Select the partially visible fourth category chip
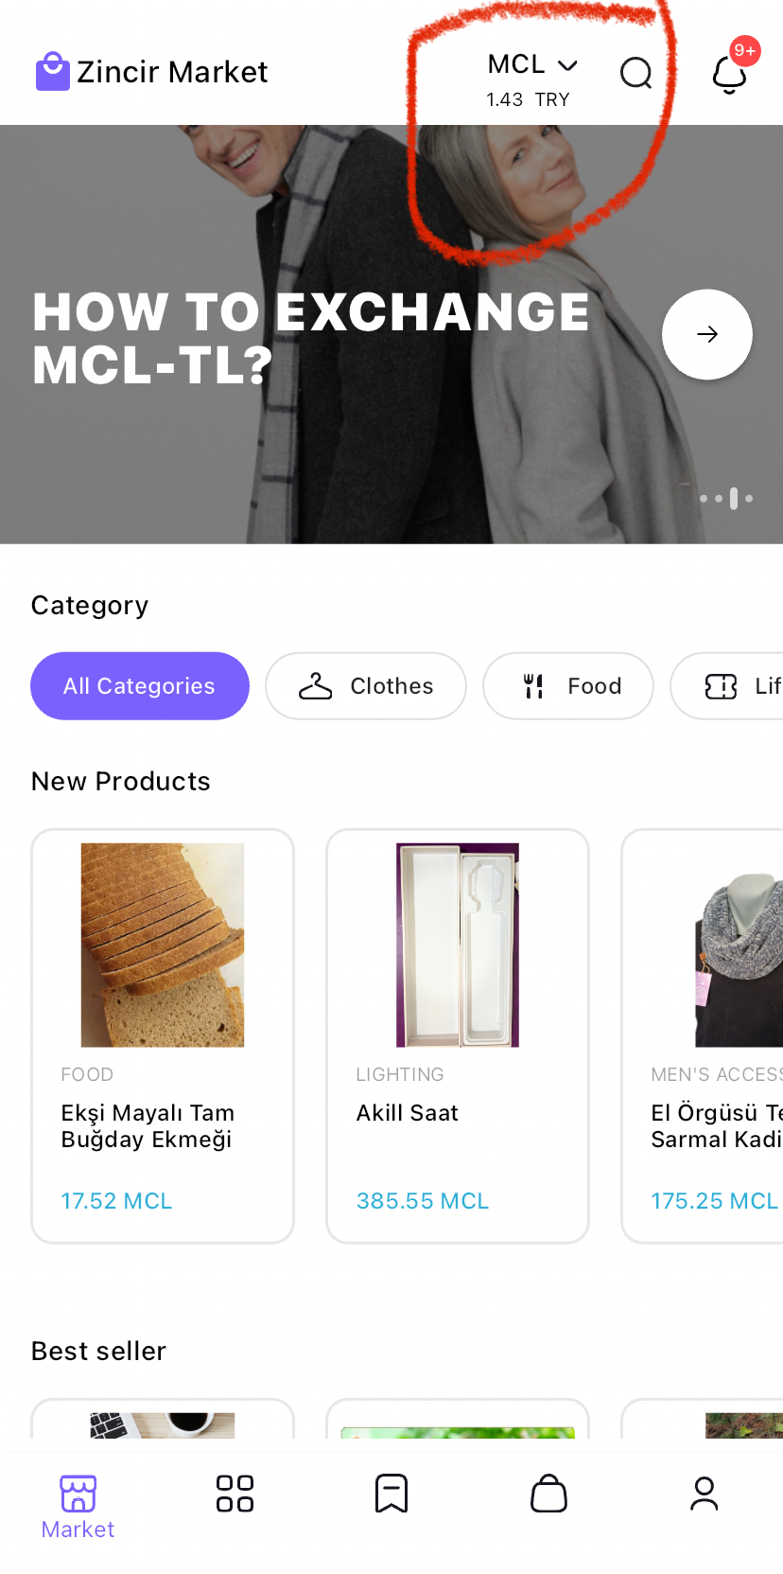Viewport: 783px width, 1574px height. coord(730,686)
